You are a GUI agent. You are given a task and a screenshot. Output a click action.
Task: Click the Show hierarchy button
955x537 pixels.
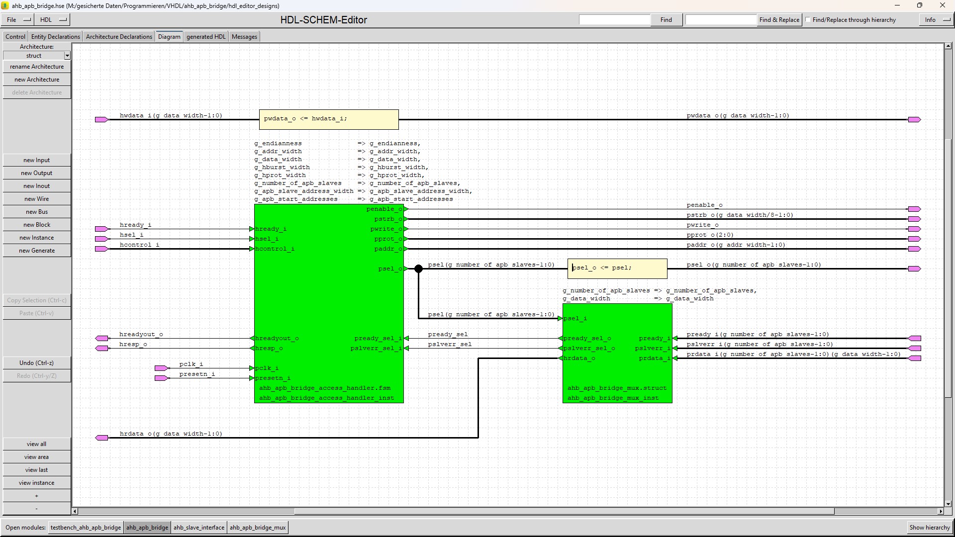click(x=929, y=528)
